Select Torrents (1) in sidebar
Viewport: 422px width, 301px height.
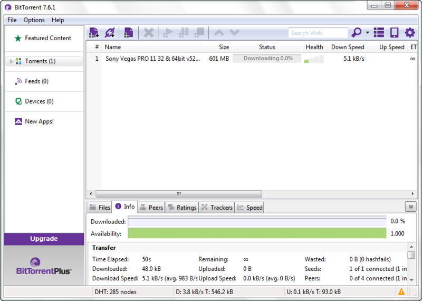pos(44,61)
